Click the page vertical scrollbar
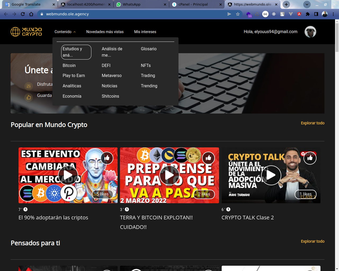Image resolution: width=339 pixels, height=271 pixels. pyautogui.click(x=337, y=37)
